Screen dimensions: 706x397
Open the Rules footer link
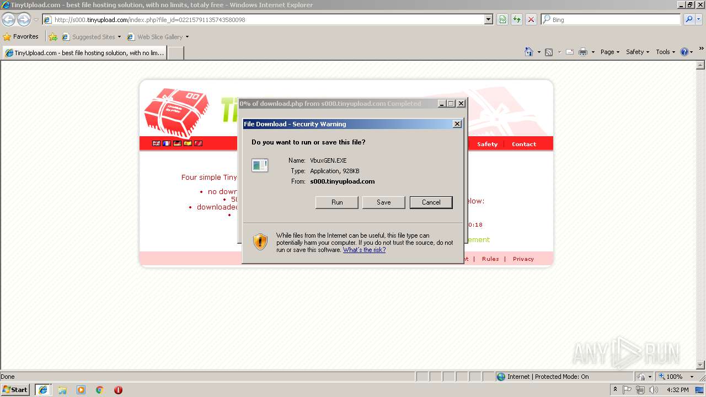click(x=490, y=259)
